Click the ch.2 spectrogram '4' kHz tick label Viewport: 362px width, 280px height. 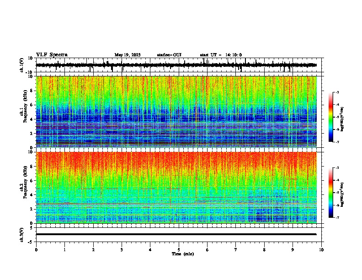pyautogui.click(x=32, y=195)
